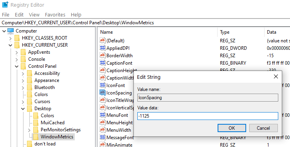Click REG_DWORD type of AppliedDPI

tap(233, 48)
